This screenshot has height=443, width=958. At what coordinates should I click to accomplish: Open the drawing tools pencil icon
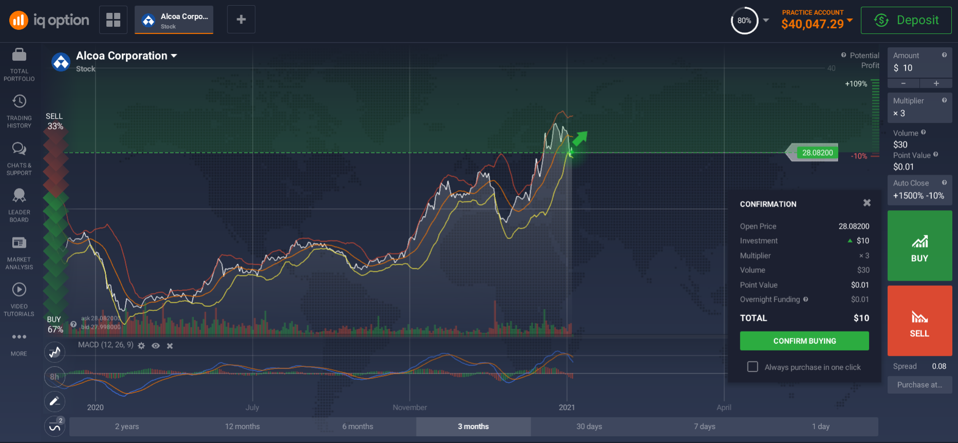[x=54, y=401]
